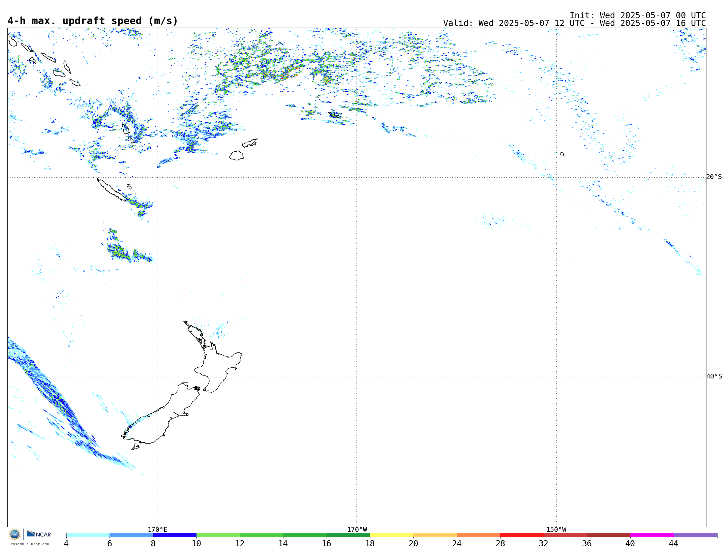
Task: Click colorbar tick label '6'
Action: [x=110, y=544]
